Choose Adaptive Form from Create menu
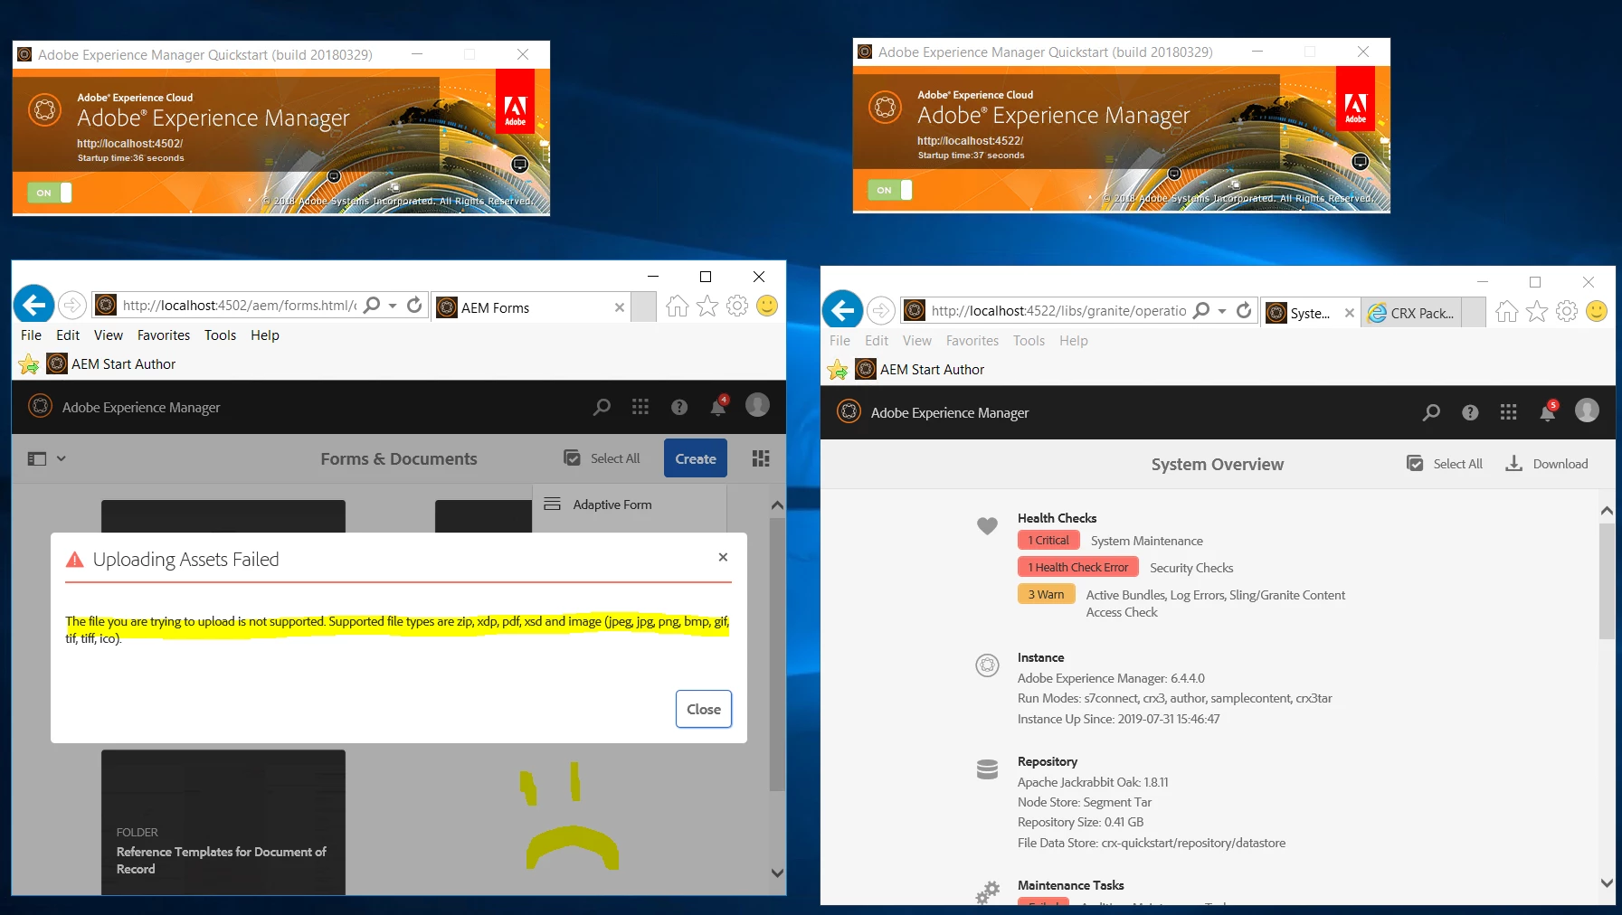1622x915 pixels. pyautogui.click(x=630, y=505)
